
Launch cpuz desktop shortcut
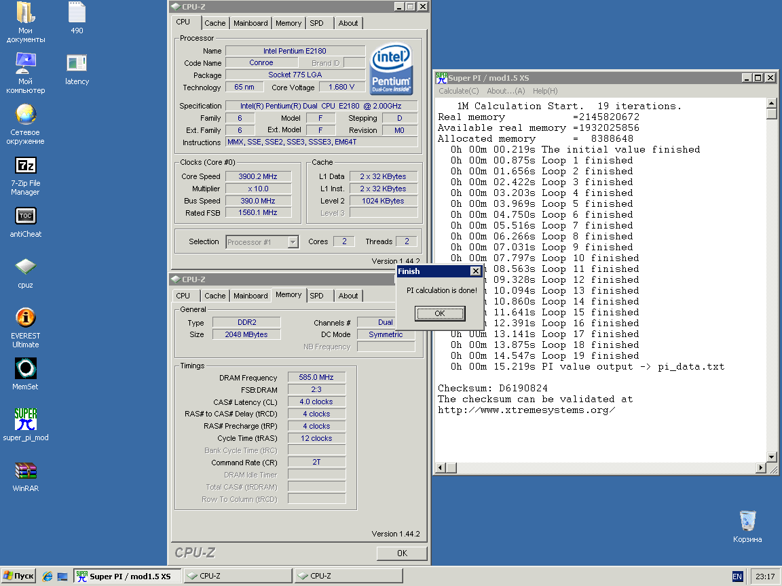25,273
